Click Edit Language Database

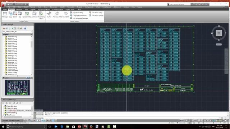point(79,18)
